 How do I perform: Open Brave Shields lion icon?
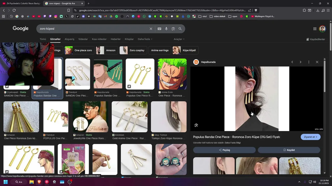tap(256, 10)
